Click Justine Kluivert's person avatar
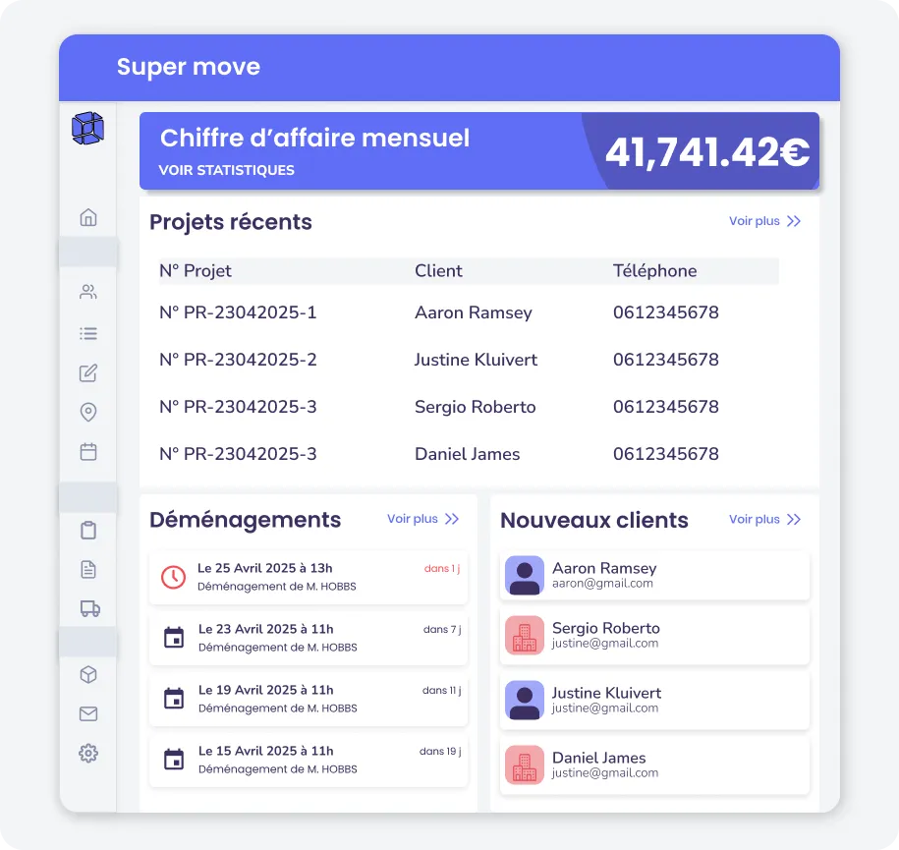The image size is (899, 850). click(525, 700)
